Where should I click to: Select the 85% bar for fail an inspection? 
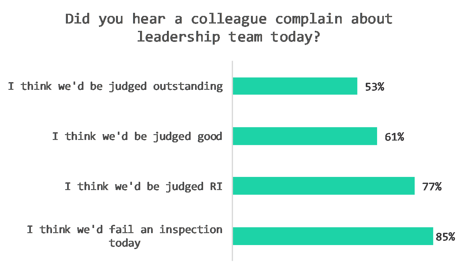(x=333, y=236)
